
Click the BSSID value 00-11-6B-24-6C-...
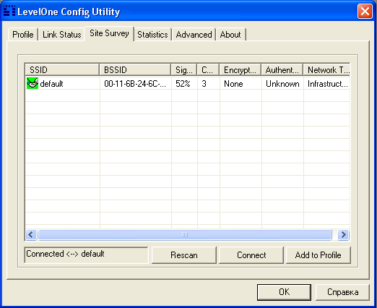(x=135, y=84)
